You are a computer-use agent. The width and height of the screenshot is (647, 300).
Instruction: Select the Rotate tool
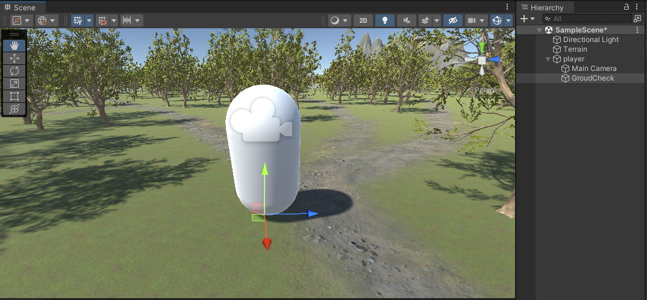tap(14, 71)
